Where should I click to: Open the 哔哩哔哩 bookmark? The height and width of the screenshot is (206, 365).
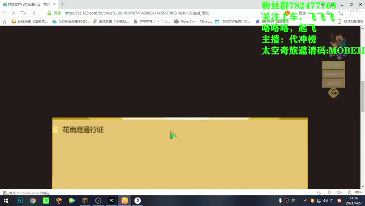pyautogui.click(x=152, y=21)
